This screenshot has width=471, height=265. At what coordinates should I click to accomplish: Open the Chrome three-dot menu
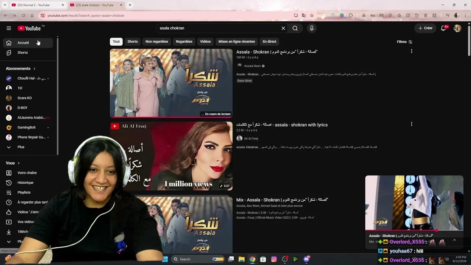465,15
